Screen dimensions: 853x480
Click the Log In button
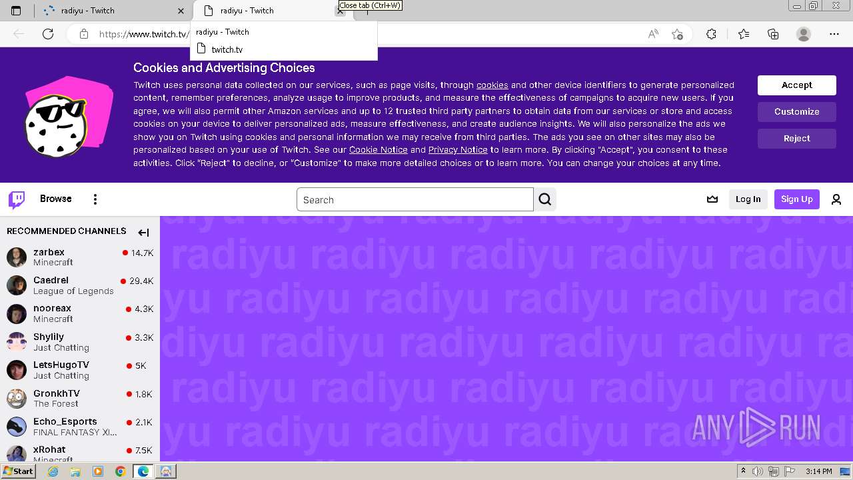click(x=748, y=199)
